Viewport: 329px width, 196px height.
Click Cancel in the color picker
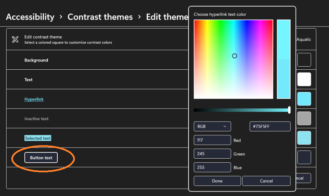[266, 181]
